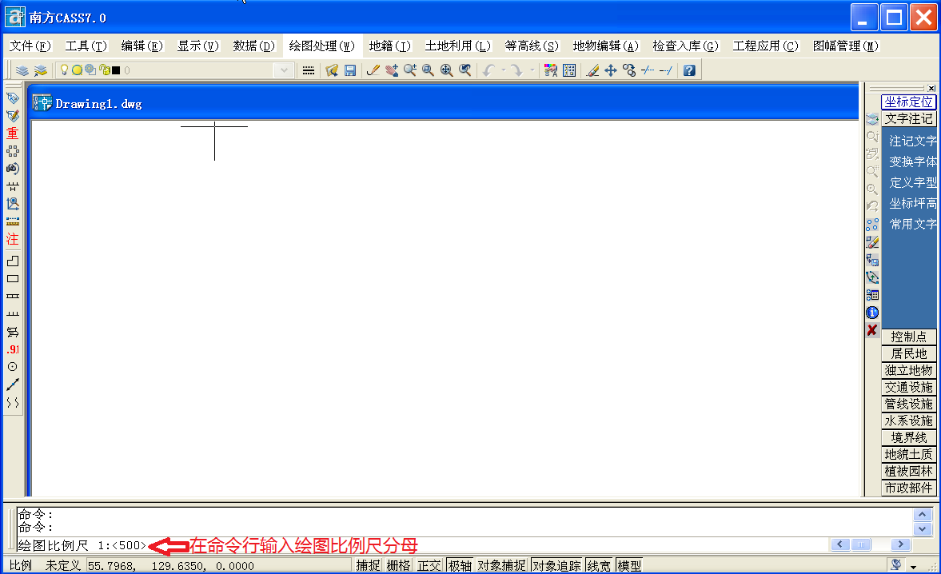The height and width of the screenshot is (574, 941).
Task: Toggle 线宽 lineweight display in status bar
Action: [599, 565]
